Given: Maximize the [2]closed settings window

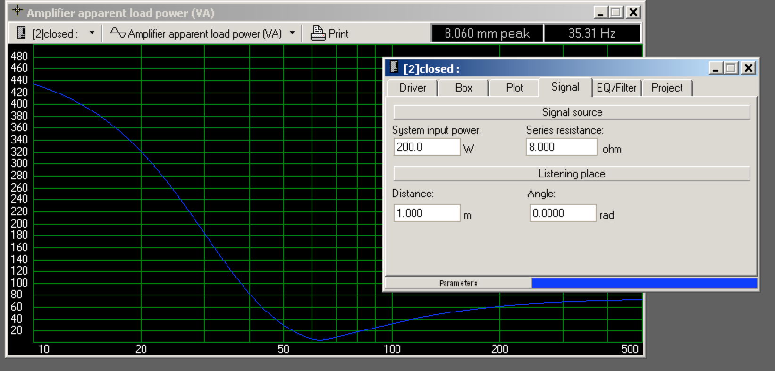Looking at the screenshot, I should tap(731, 68).
